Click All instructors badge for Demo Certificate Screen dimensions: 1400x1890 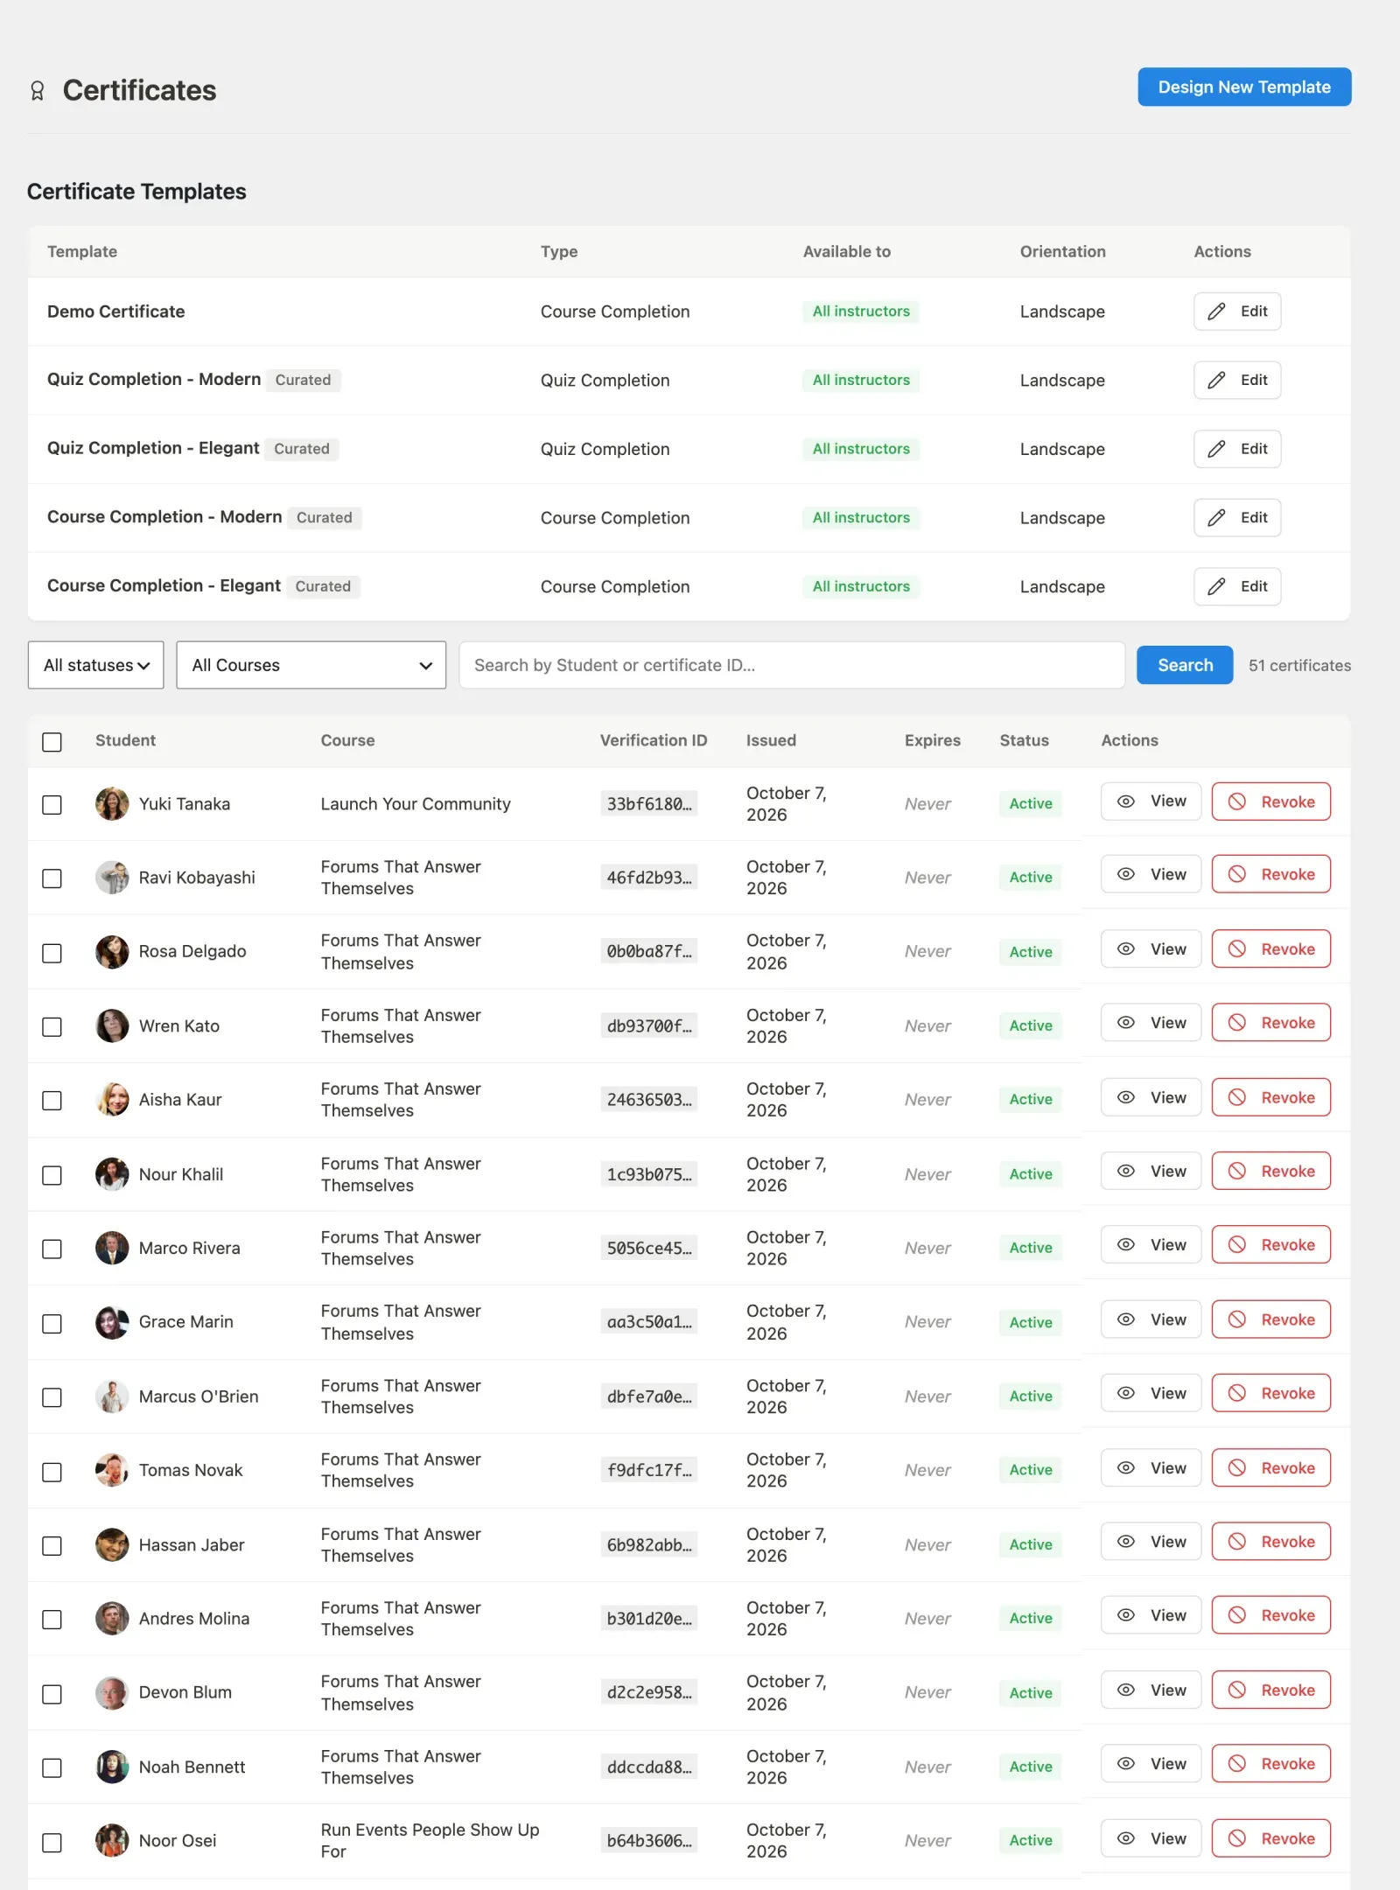[861, 311]
